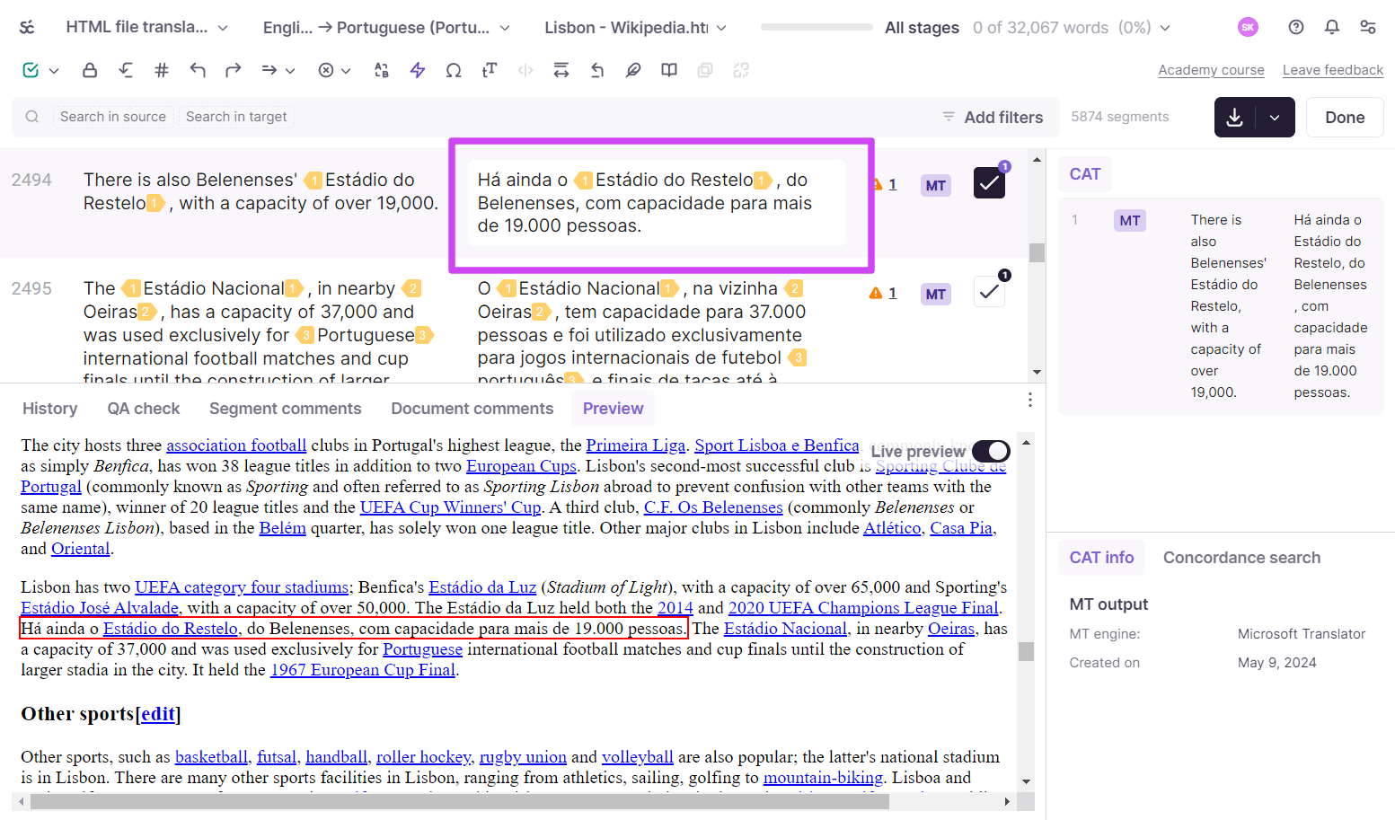Click the MT badge on segment 2495
The width and height of the screenshot is (1395, 820).
pos(936,294)
